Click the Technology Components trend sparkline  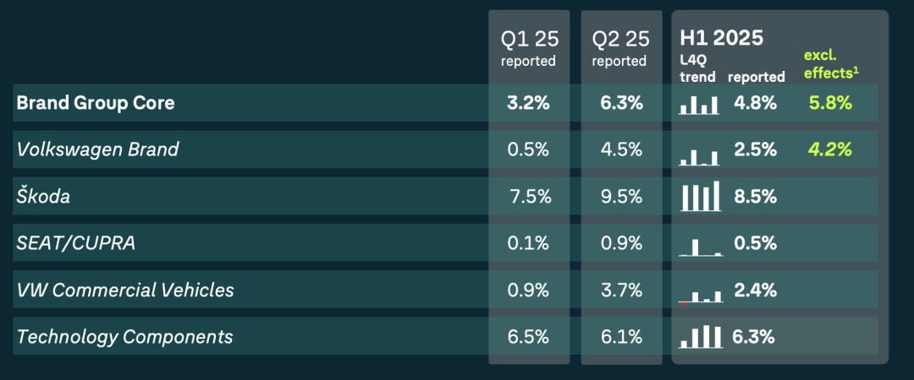click(700, 337)
